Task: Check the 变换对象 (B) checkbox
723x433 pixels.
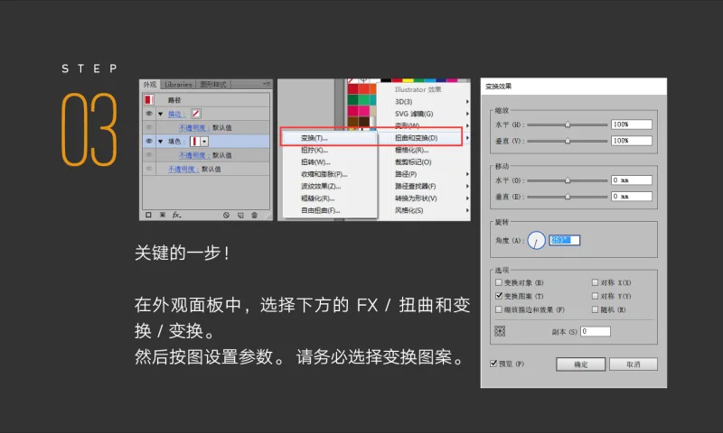Action: pyautogui.click(x=499, y=282)
